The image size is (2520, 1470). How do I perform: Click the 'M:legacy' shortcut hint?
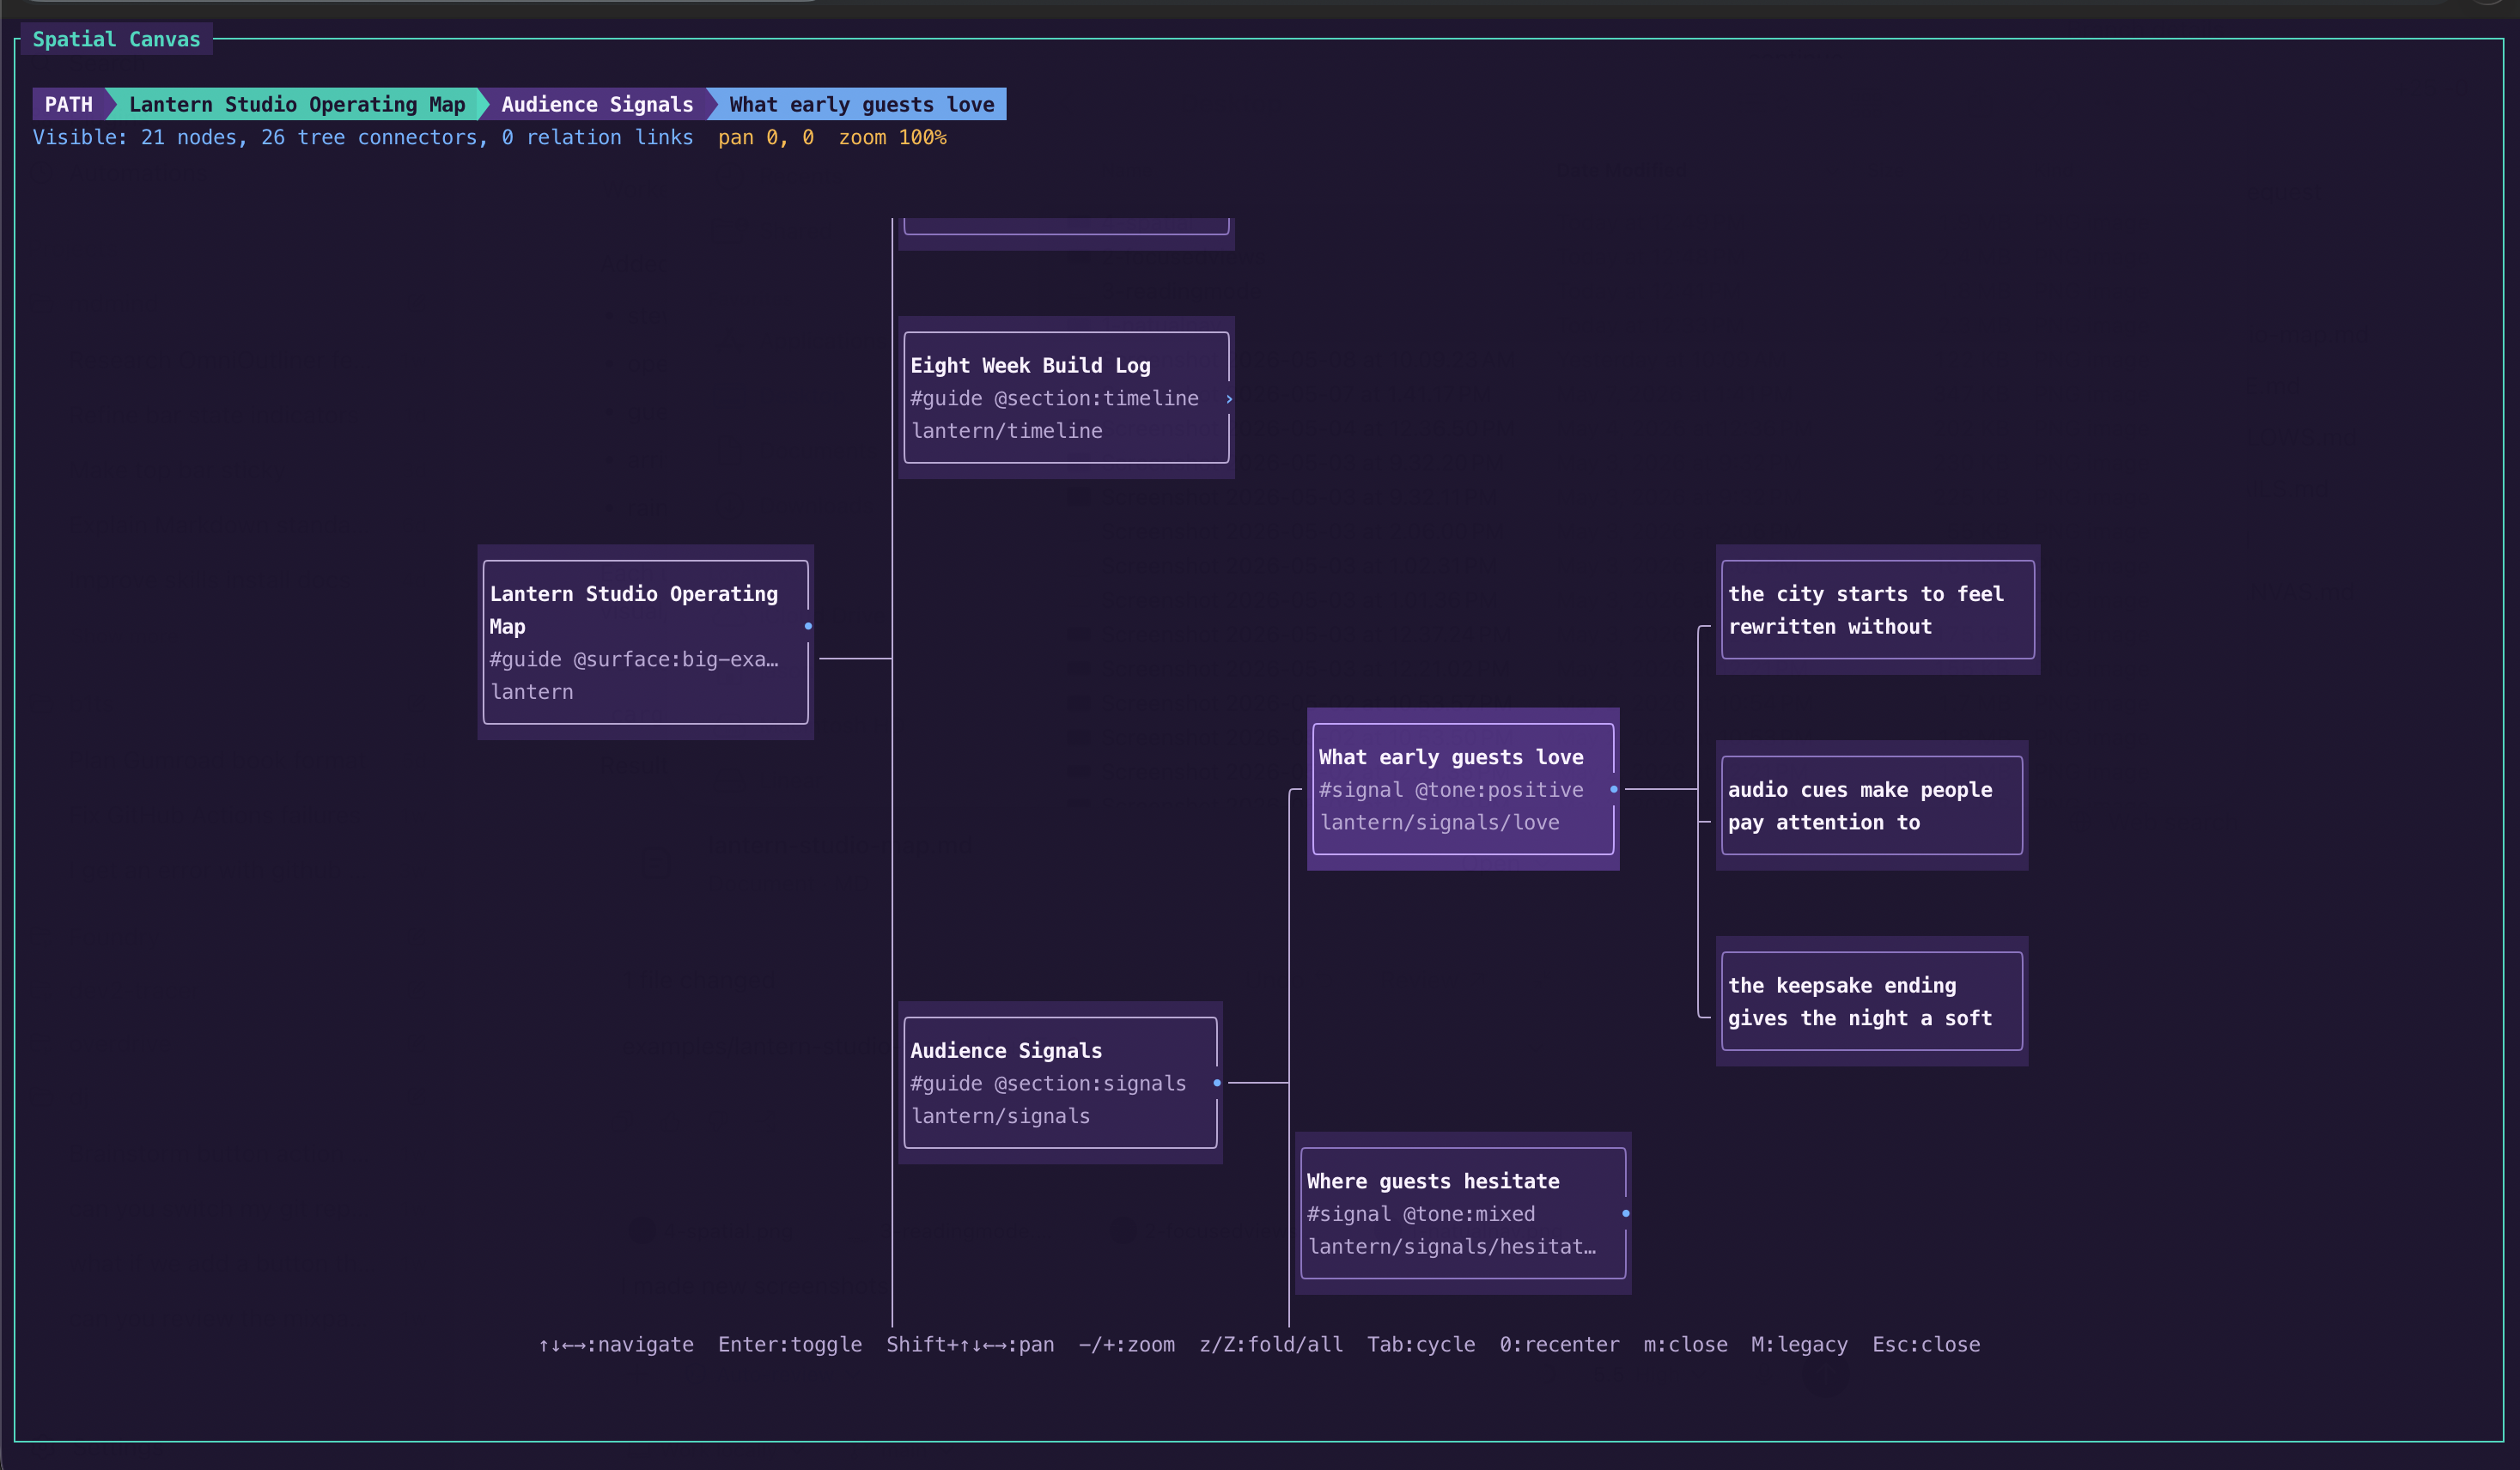point(1799,1344)
